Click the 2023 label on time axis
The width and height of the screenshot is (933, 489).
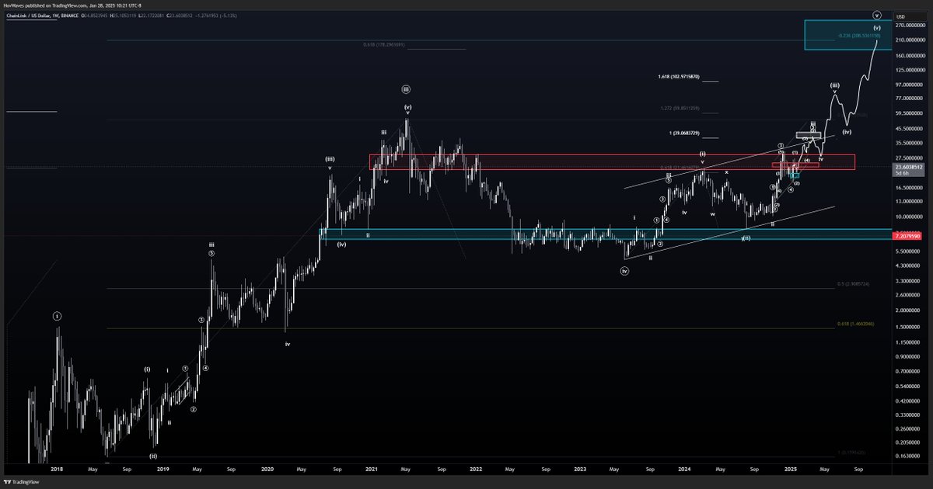(x=580, y=469)
